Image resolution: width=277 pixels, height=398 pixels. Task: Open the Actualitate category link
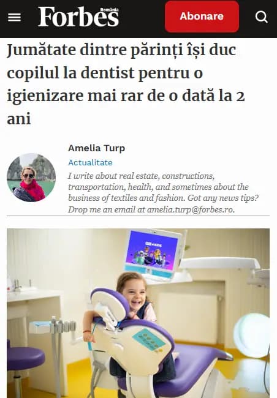[90, 162]
